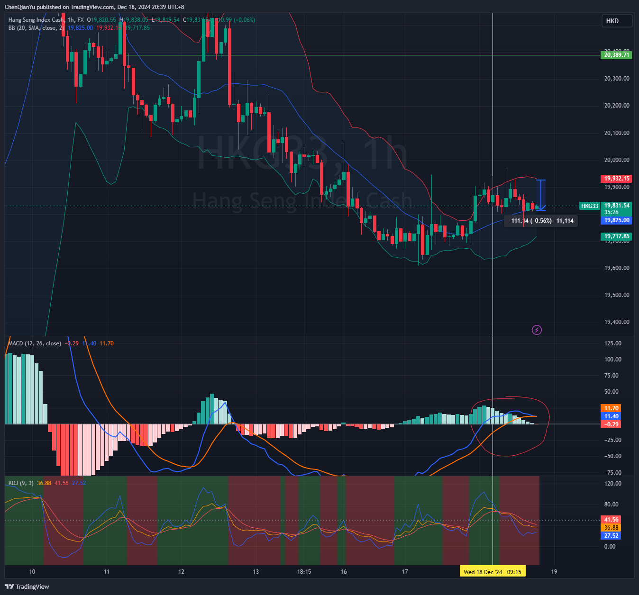
Task: Click the 19,932.15 upper band price label
Action: coord(617,179)
